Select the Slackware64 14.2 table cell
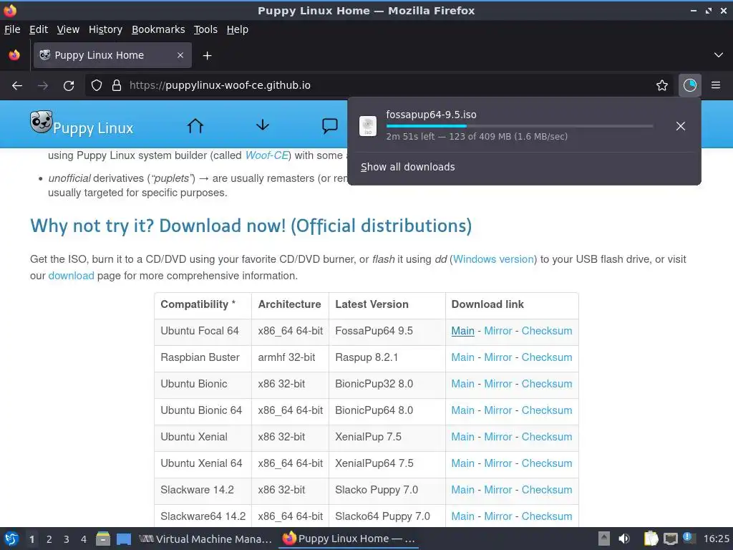 203,516
